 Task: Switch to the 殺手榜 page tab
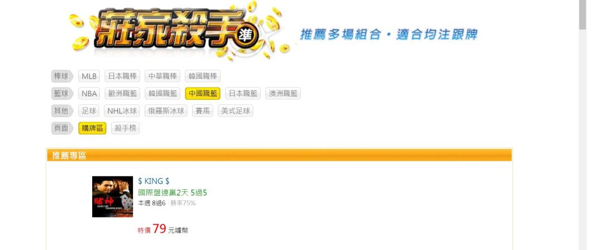(126, 128)
